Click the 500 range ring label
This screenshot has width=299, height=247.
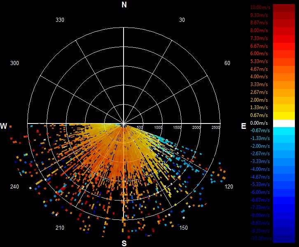(x=140, y=127)
